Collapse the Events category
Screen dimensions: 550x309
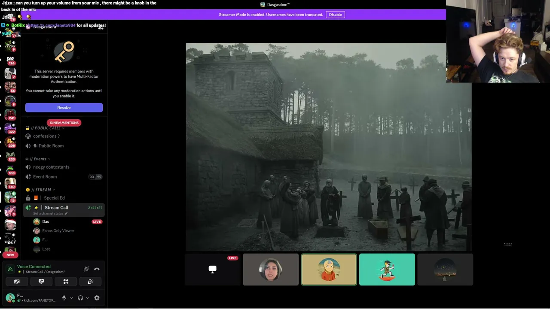(x=38, y=159)
